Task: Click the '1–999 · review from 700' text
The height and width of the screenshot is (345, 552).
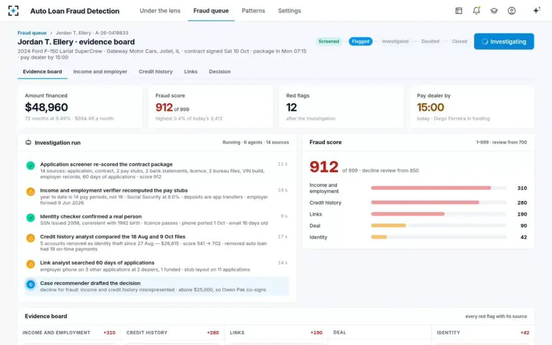Action: [x=501, y=143]
